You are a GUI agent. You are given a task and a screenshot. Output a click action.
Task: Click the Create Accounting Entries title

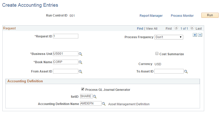tap(30, 5)
